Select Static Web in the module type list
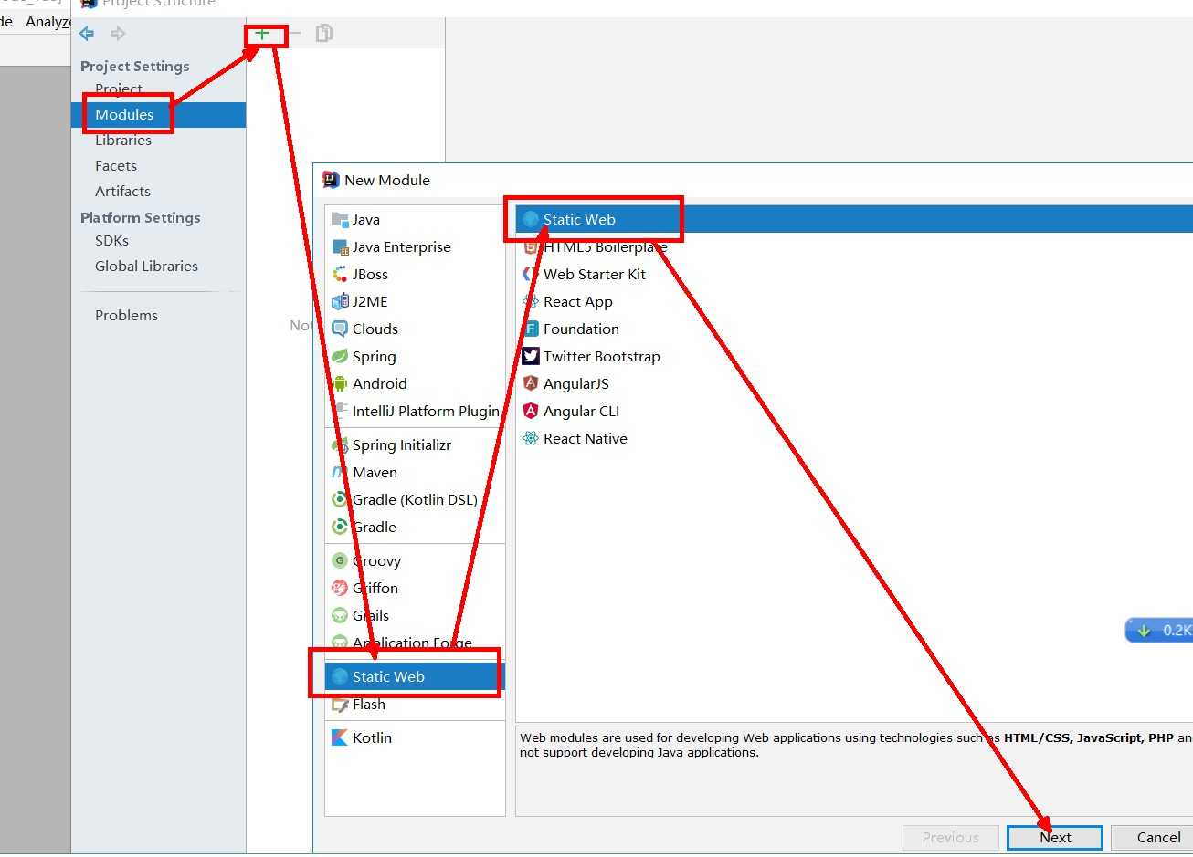 [415, 676]
